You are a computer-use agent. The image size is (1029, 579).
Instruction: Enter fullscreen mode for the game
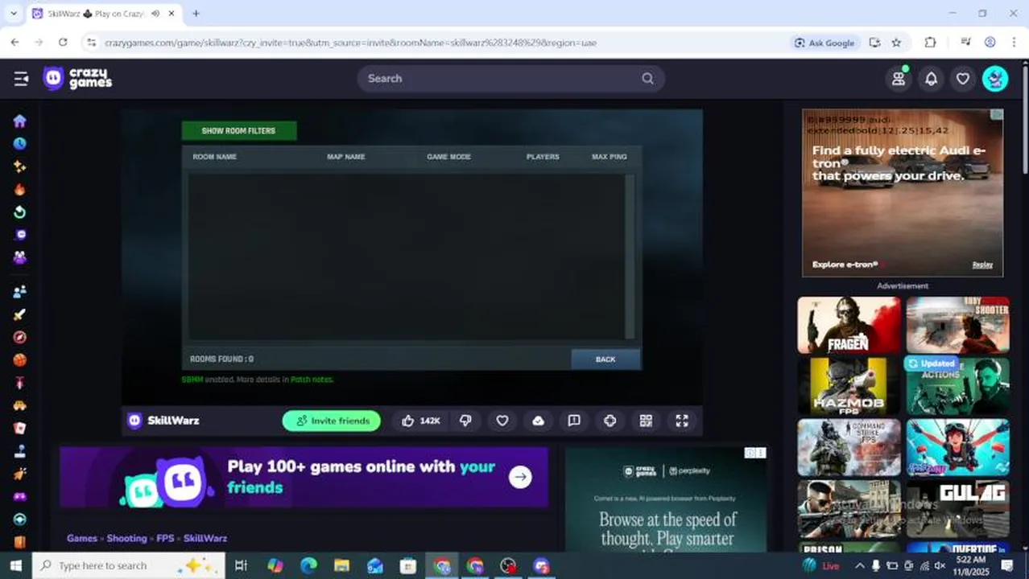(x=682, y=421)
